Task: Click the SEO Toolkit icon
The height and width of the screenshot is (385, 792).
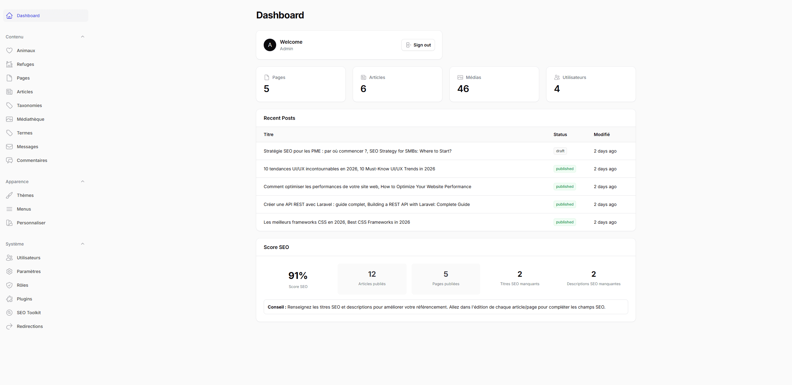Action: [10, 312]
